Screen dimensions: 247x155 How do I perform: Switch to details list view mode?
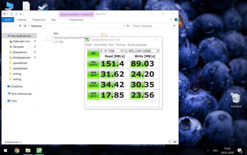tap(170, 142)
